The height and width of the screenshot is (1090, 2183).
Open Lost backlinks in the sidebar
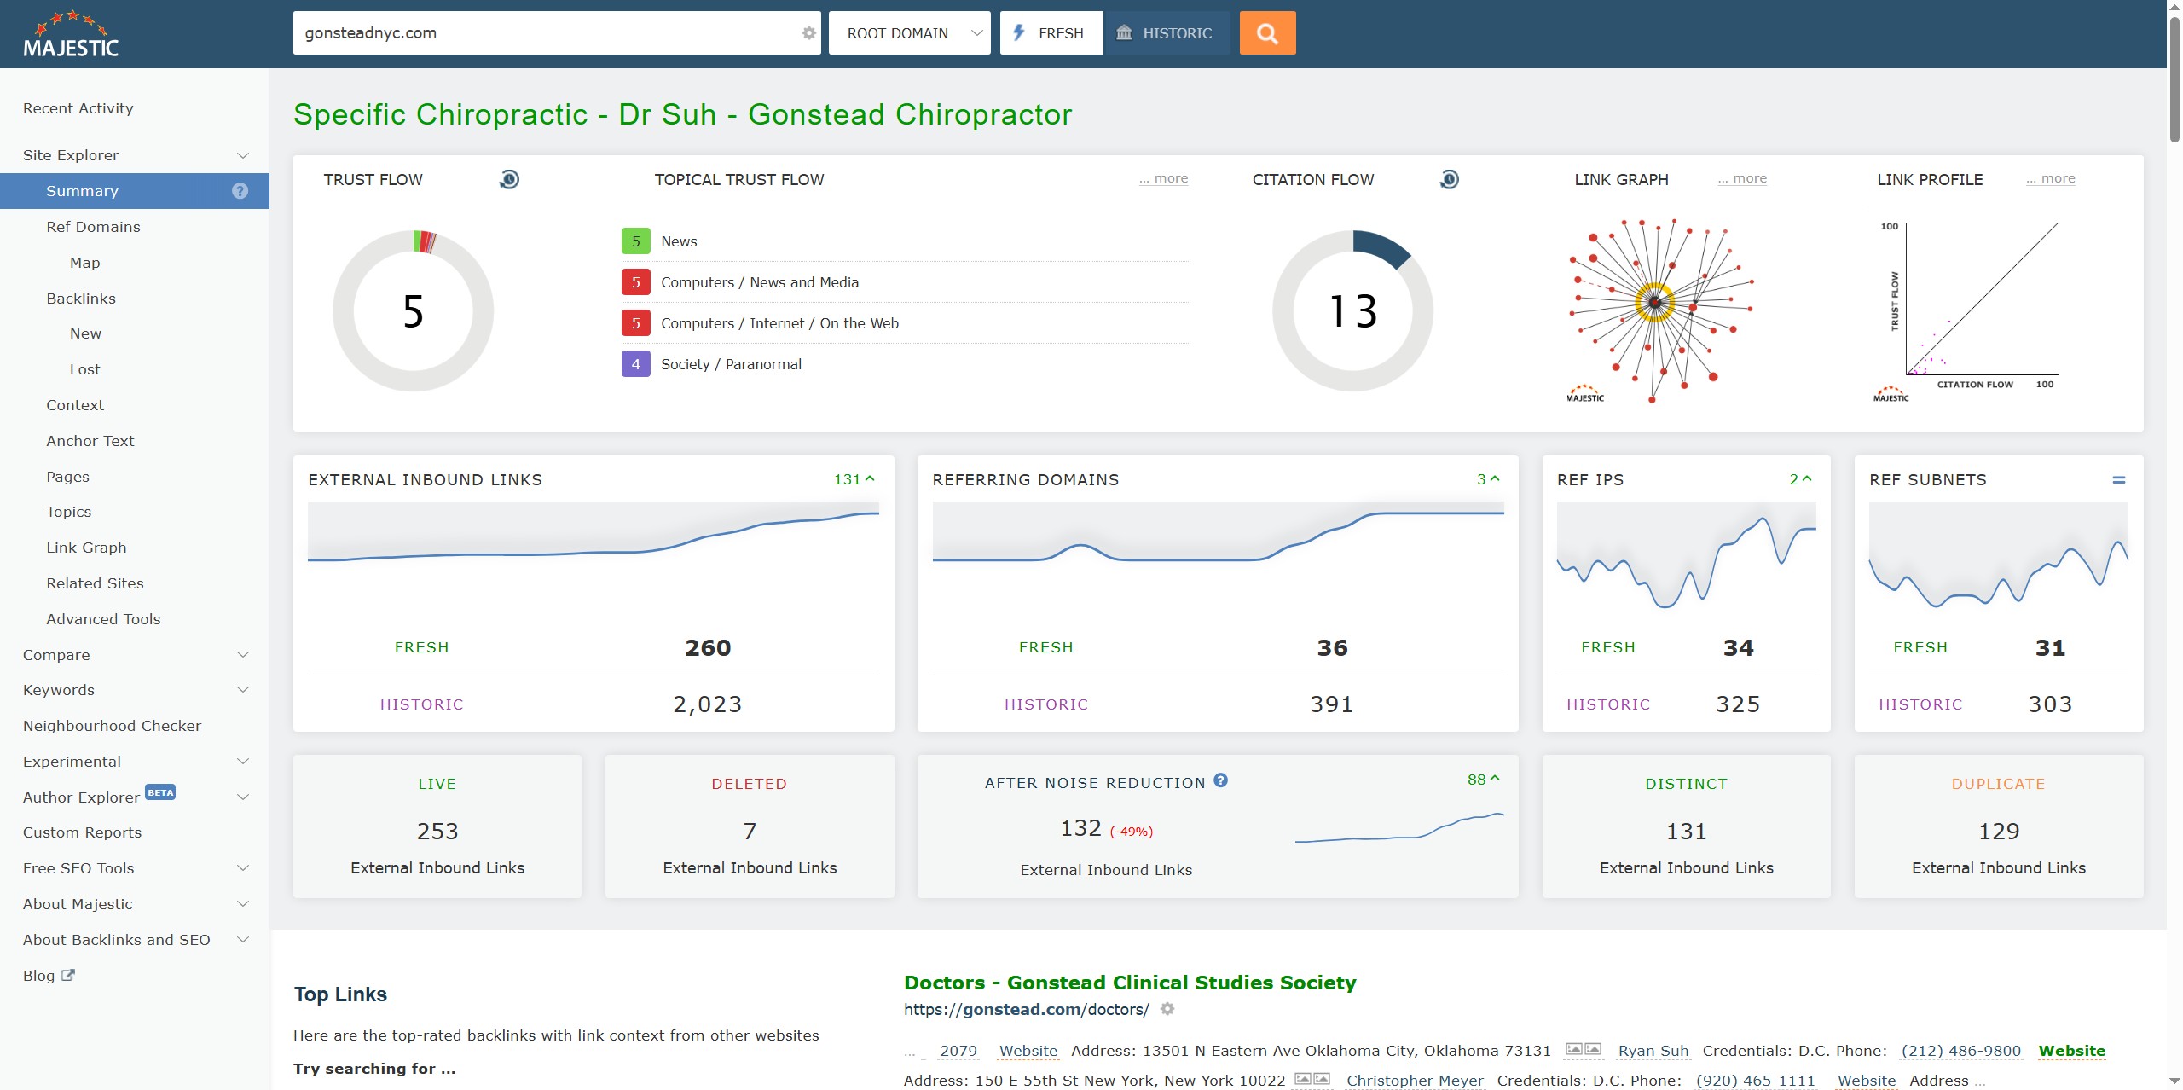click(85, 369)
